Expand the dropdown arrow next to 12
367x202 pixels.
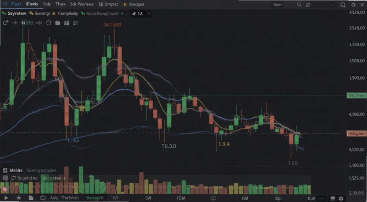150,14
